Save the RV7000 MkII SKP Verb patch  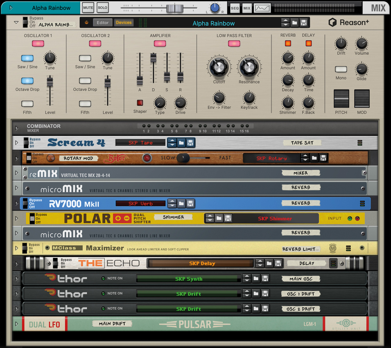[190, 203]
